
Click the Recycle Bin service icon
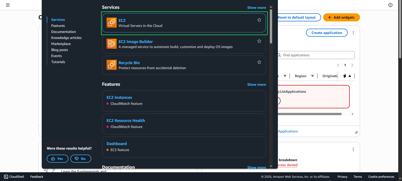[x=111, y=65]
